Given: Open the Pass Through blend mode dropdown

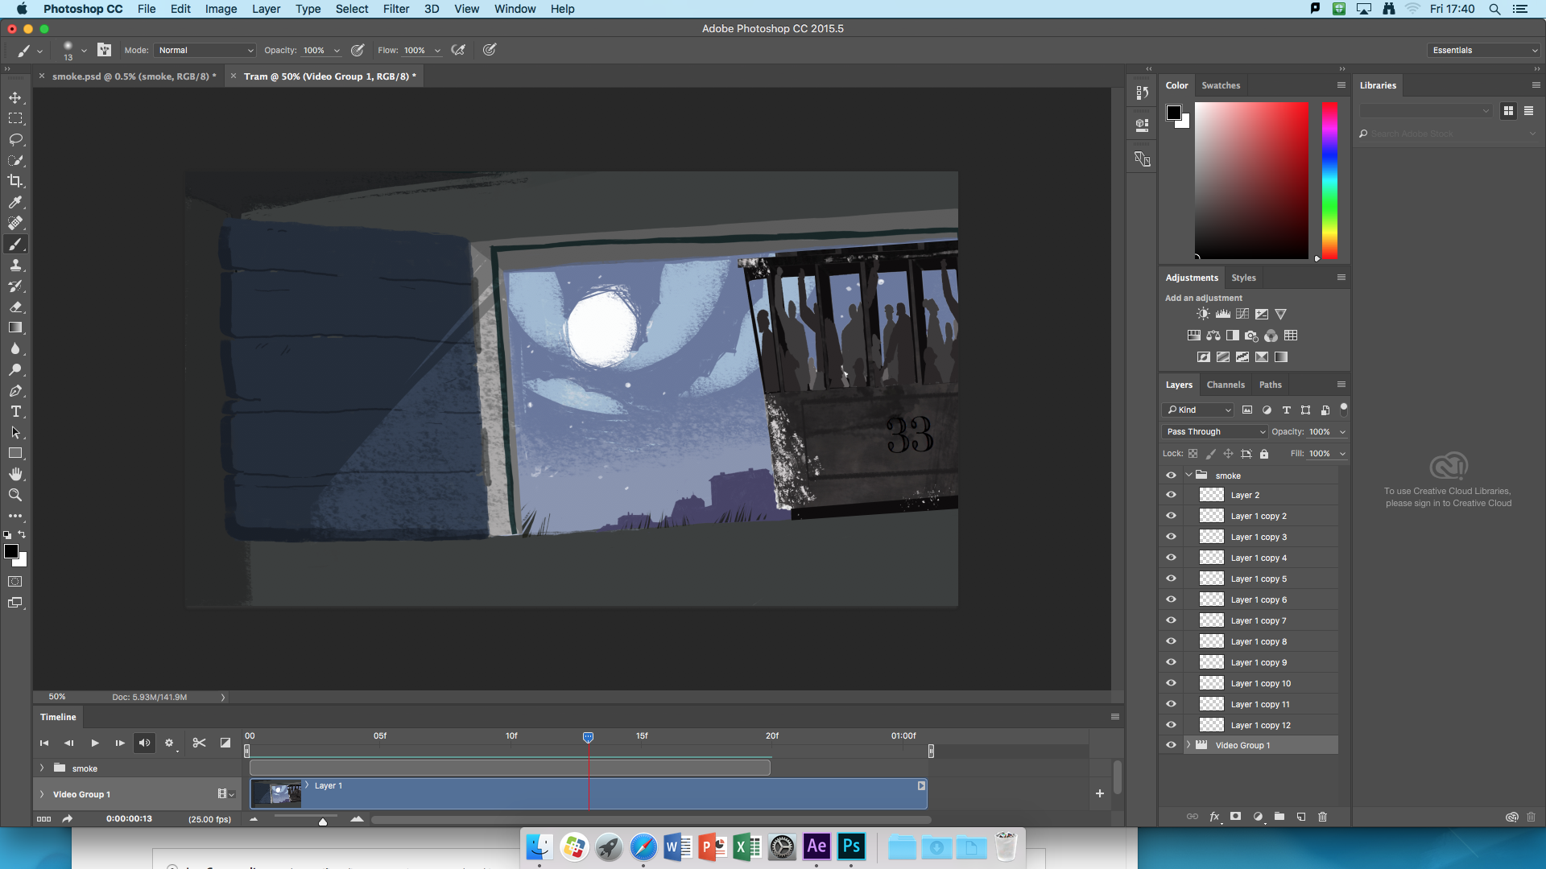Looking at the screenshot, I should point(1215,431).
